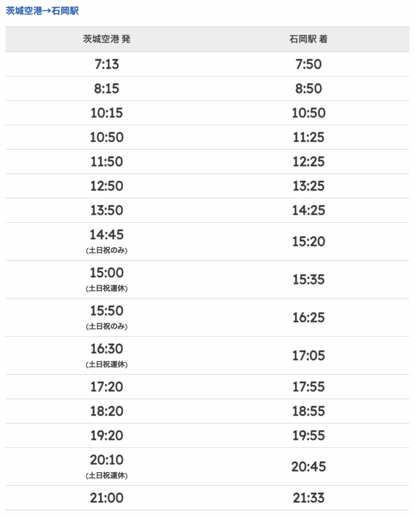Select the 15:50 departure time
415x517 pixels.
point(107,311)
